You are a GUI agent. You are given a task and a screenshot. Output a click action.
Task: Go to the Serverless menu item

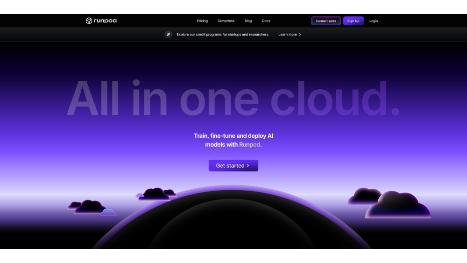[226, 21]
